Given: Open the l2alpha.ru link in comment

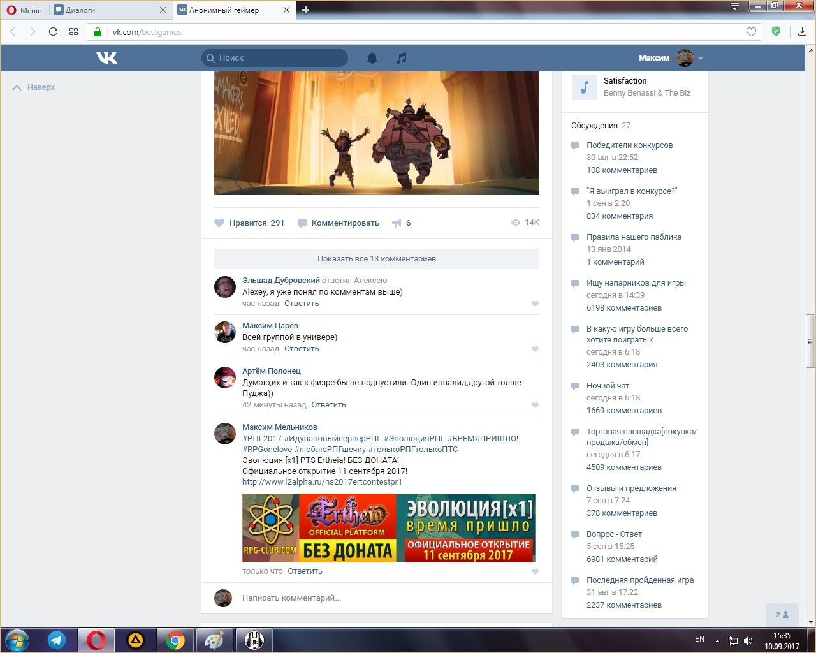Looking at the screenshot, I should 322,482.
